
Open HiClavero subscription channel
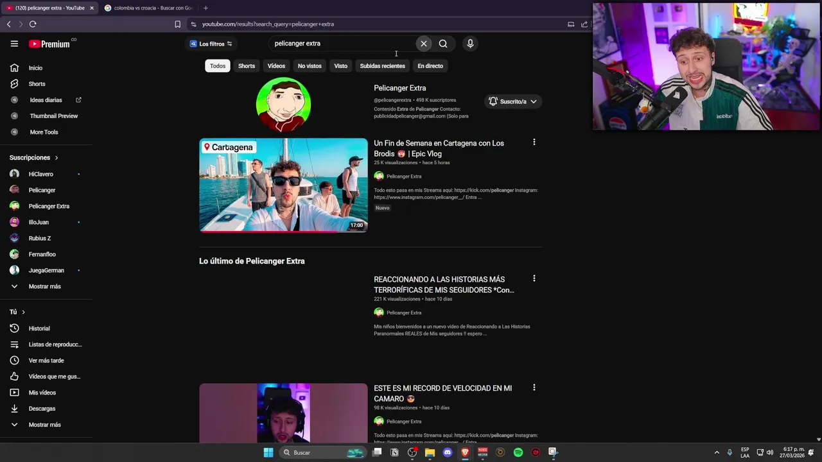point(41,175)
